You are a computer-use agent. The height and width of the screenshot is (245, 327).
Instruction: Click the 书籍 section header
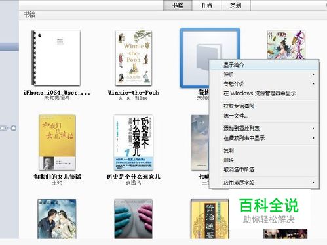(29, 14)
